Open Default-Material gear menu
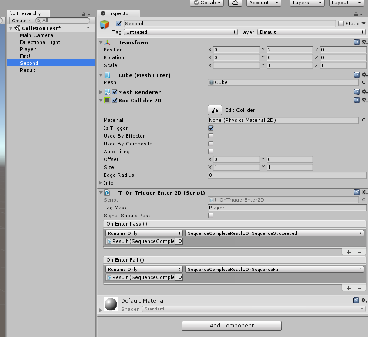The width and height of the screenshot is (368, 337). [x=364, y=300]
